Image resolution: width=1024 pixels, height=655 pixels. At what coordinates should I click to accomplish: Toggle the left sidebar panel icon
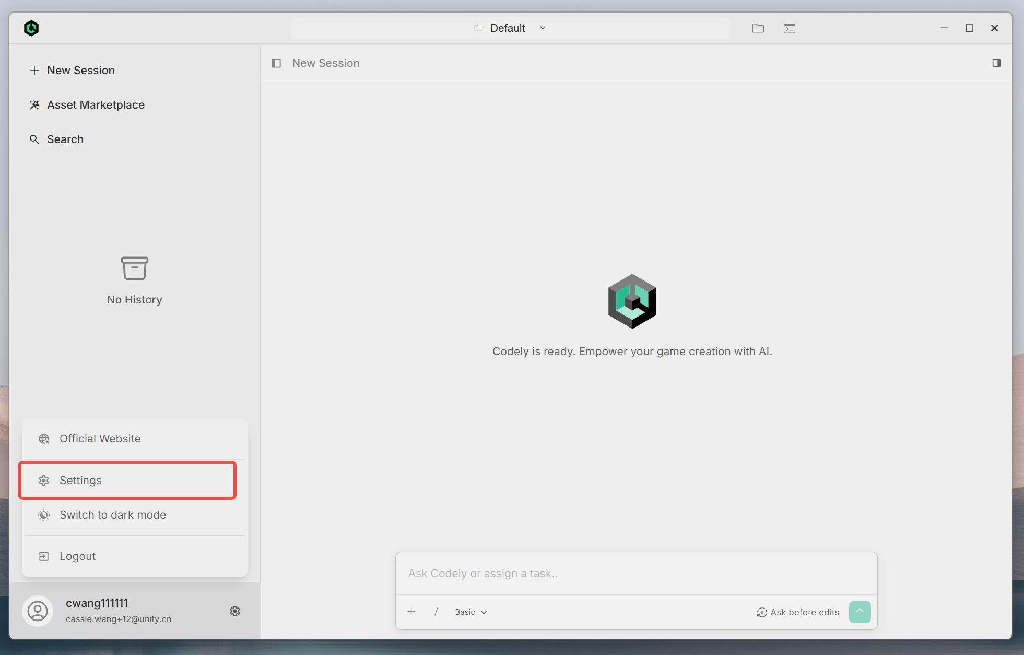pos(276,63)
